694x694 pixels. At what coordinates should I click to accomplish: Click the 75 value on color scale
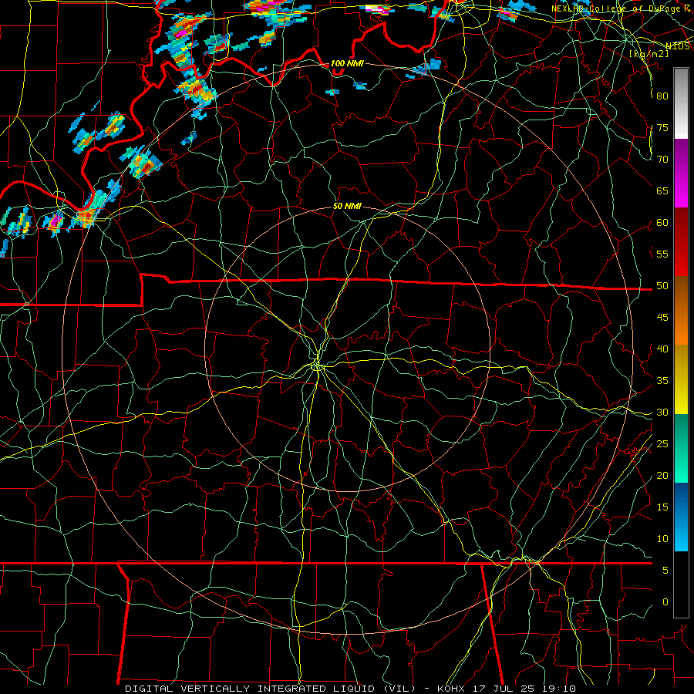pyautogui.click(x=662, y=128)
